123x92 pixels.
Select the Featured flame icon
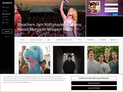3,14
